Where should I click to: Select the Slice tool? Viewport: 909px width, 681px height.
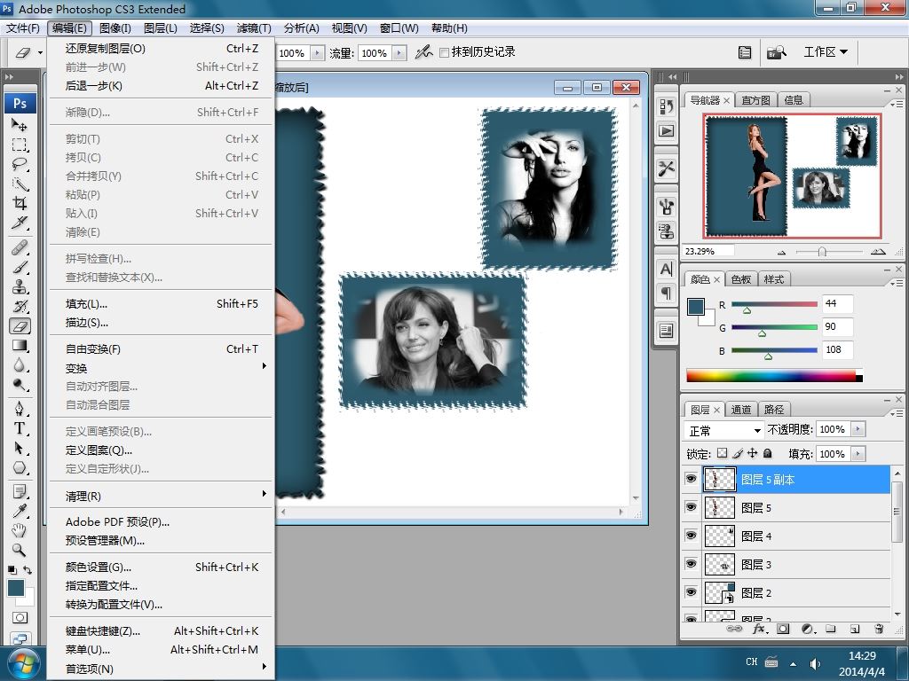coord(20,223)
